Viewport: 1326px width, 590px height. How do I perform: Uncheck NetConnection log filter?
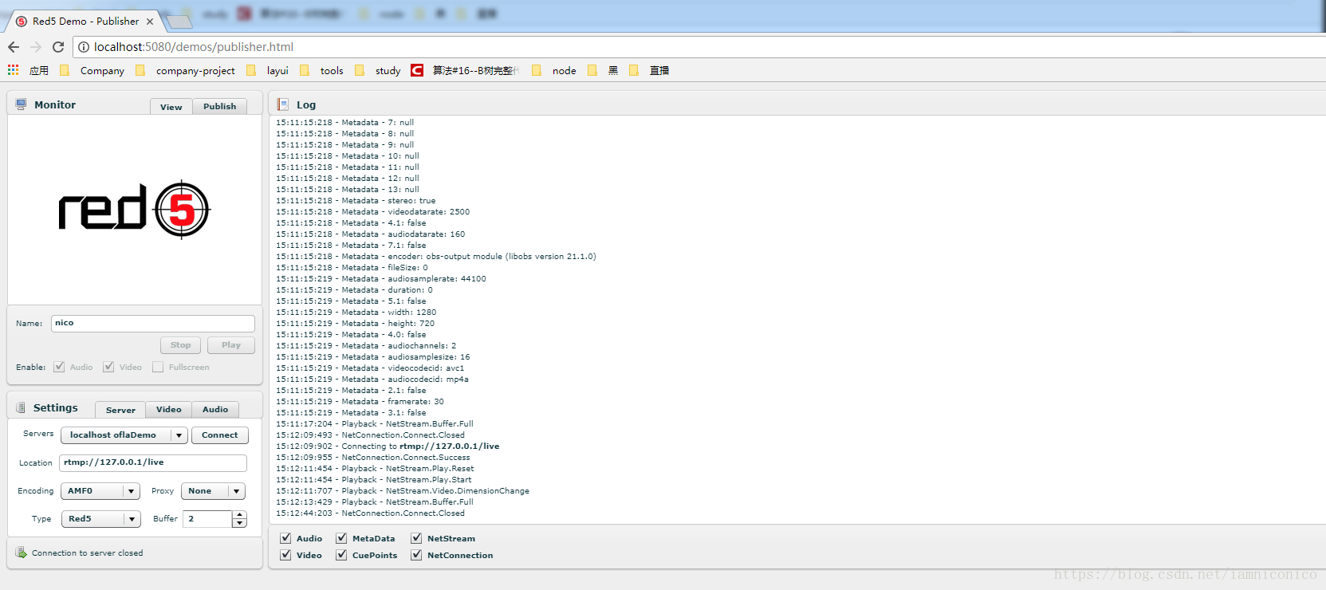416,555
